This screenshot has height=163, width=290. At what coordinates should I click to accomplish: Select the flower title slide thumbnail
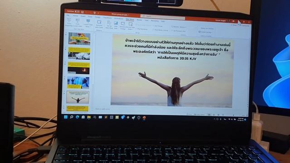point(79,38)
